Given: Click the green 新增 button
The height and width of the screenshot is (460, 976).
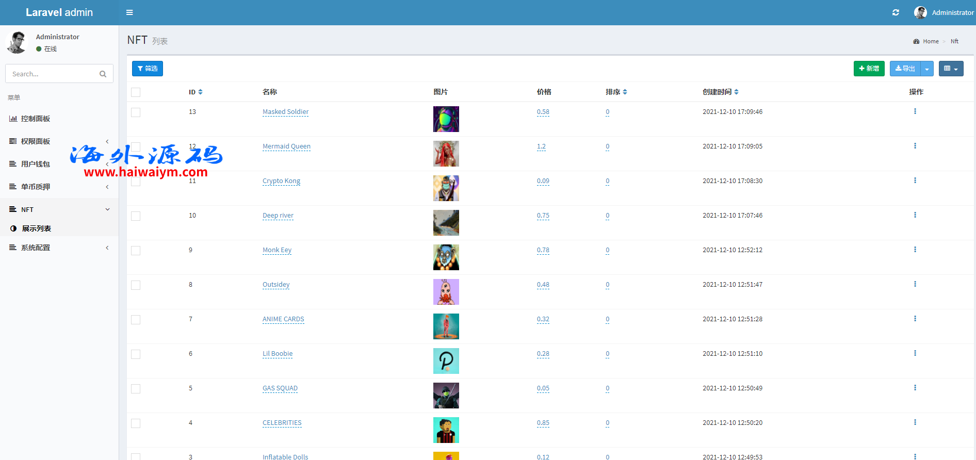Looking at the screenshot, I should (869, 69).
